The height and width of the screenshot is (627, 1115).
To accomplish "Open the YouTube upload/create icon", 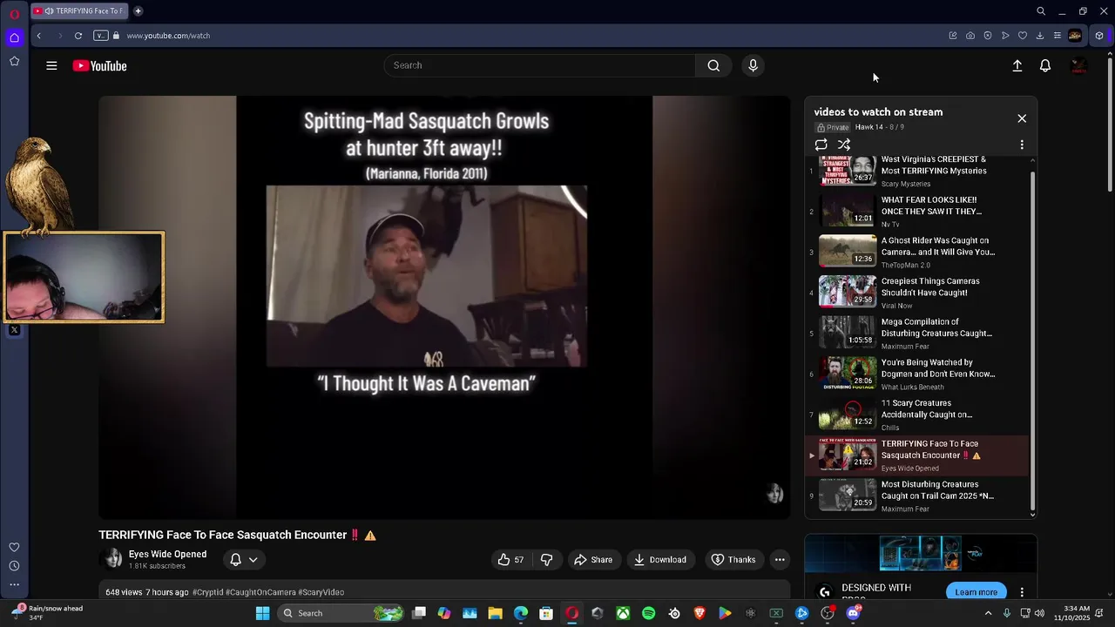I will click(1017, 65).
